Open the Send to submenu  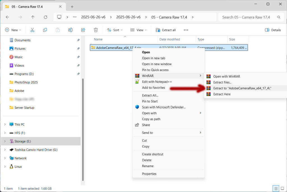point(168,133)
